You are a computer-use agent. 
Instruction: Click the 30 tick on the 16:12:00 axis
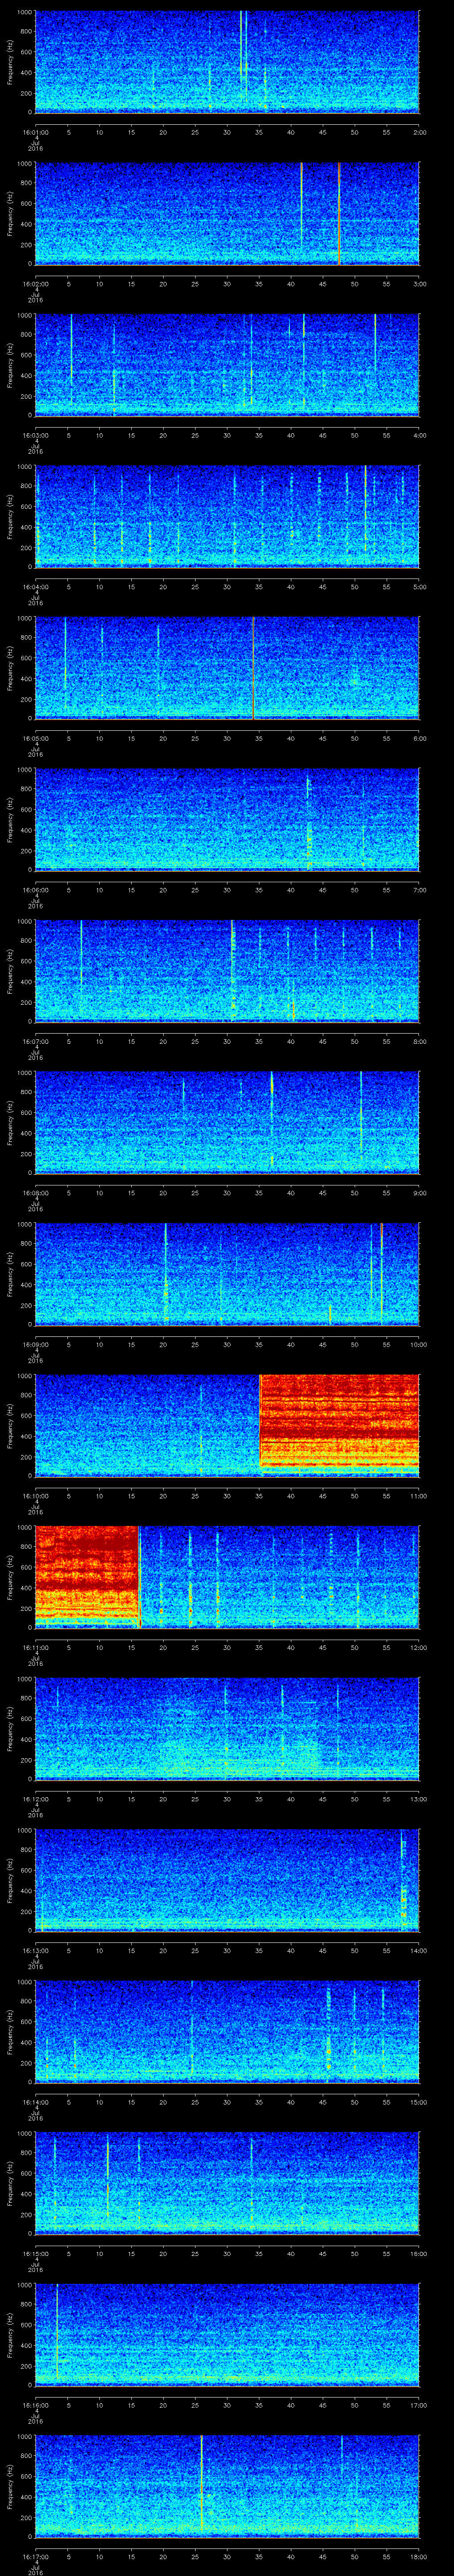point(227,1799)
